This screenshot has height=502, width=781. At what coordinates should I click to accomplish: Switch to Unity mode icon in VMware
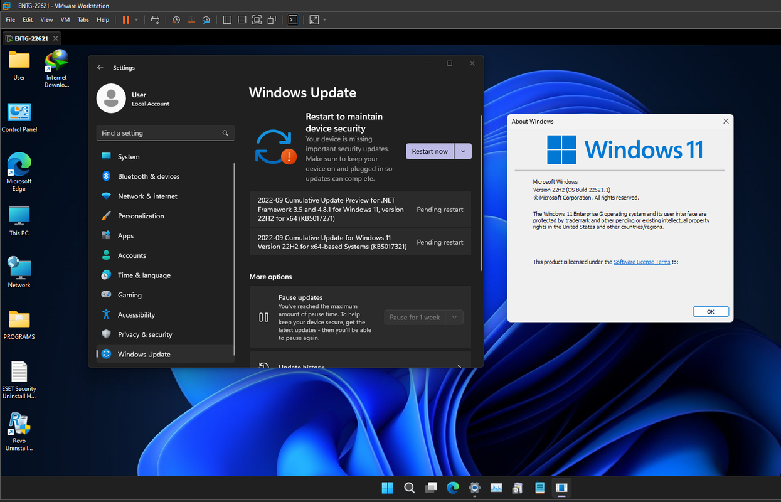click(272, 19)
